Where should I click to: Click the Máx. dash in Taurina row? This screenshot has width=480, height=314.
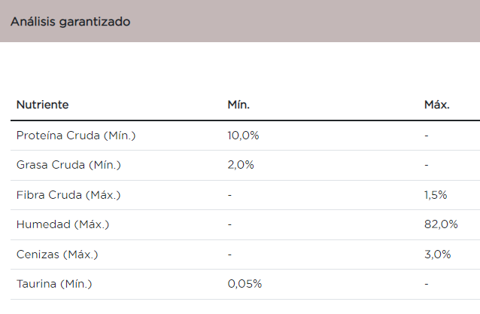[x=427, y=284]
